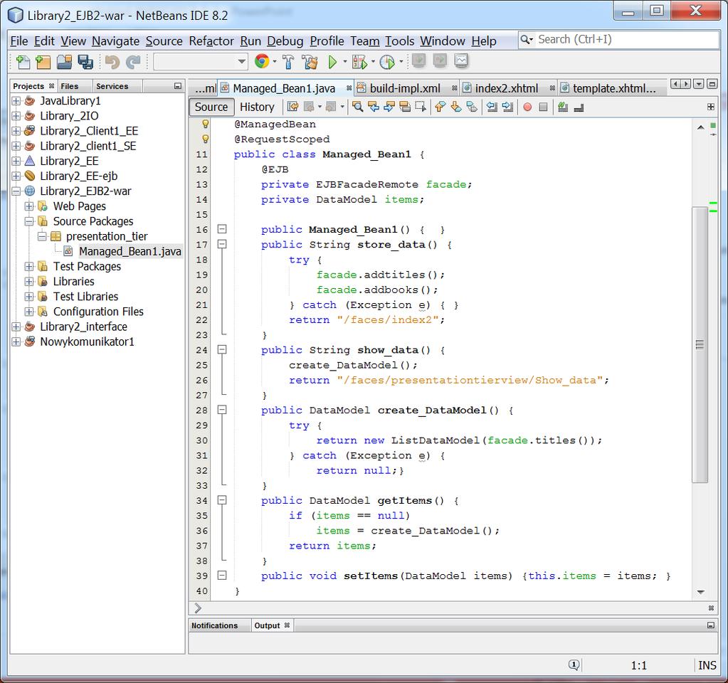The height and width of the screenshot is (683, 728).
Task: Expand the Web Pages node
Action: pos(28,206)
